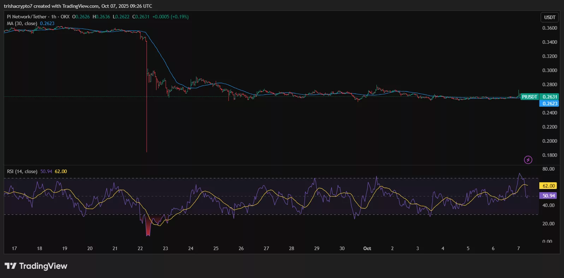This screenshot has height=278, width=564.
Task: Click the trishacrypto7 attribution text at top
Action: [x=18, y=6]
